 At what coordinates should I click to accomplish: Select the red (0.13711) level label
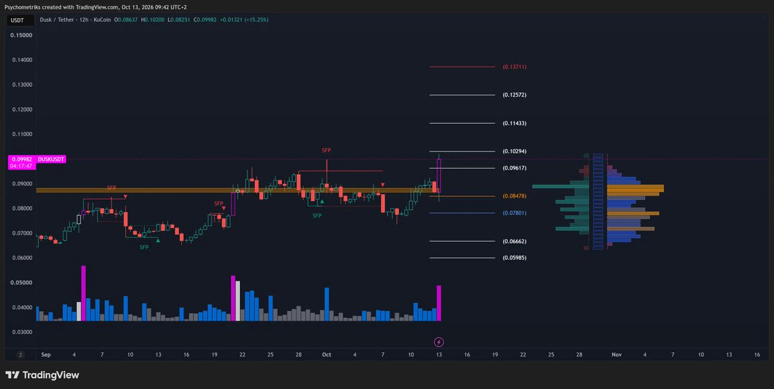pos(514,67)
